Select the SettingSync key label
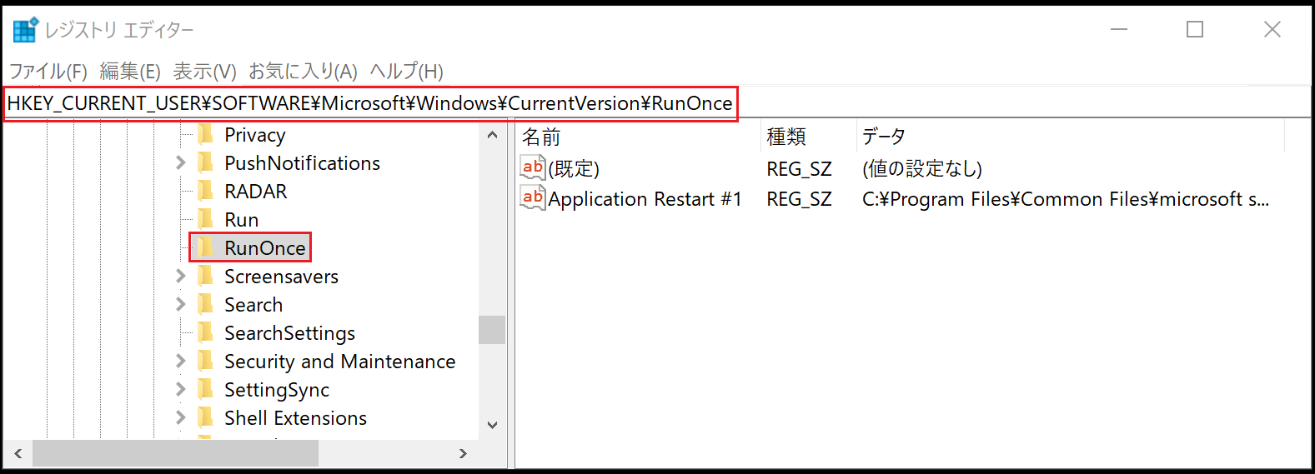 [277, 390]
